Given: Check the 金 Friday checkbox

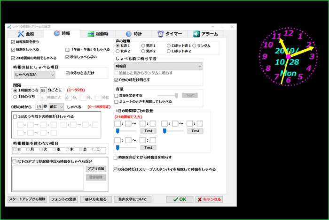Looking at the screenshot, I should (x=80, y=150).
